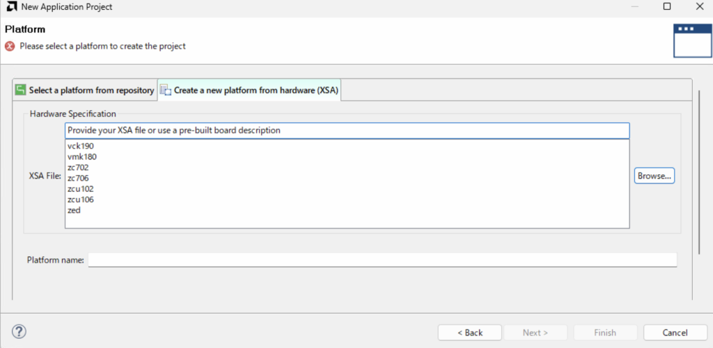The image size is (713, 348).
Task: Choose zc702 in the board list
Action: [78, 167]
